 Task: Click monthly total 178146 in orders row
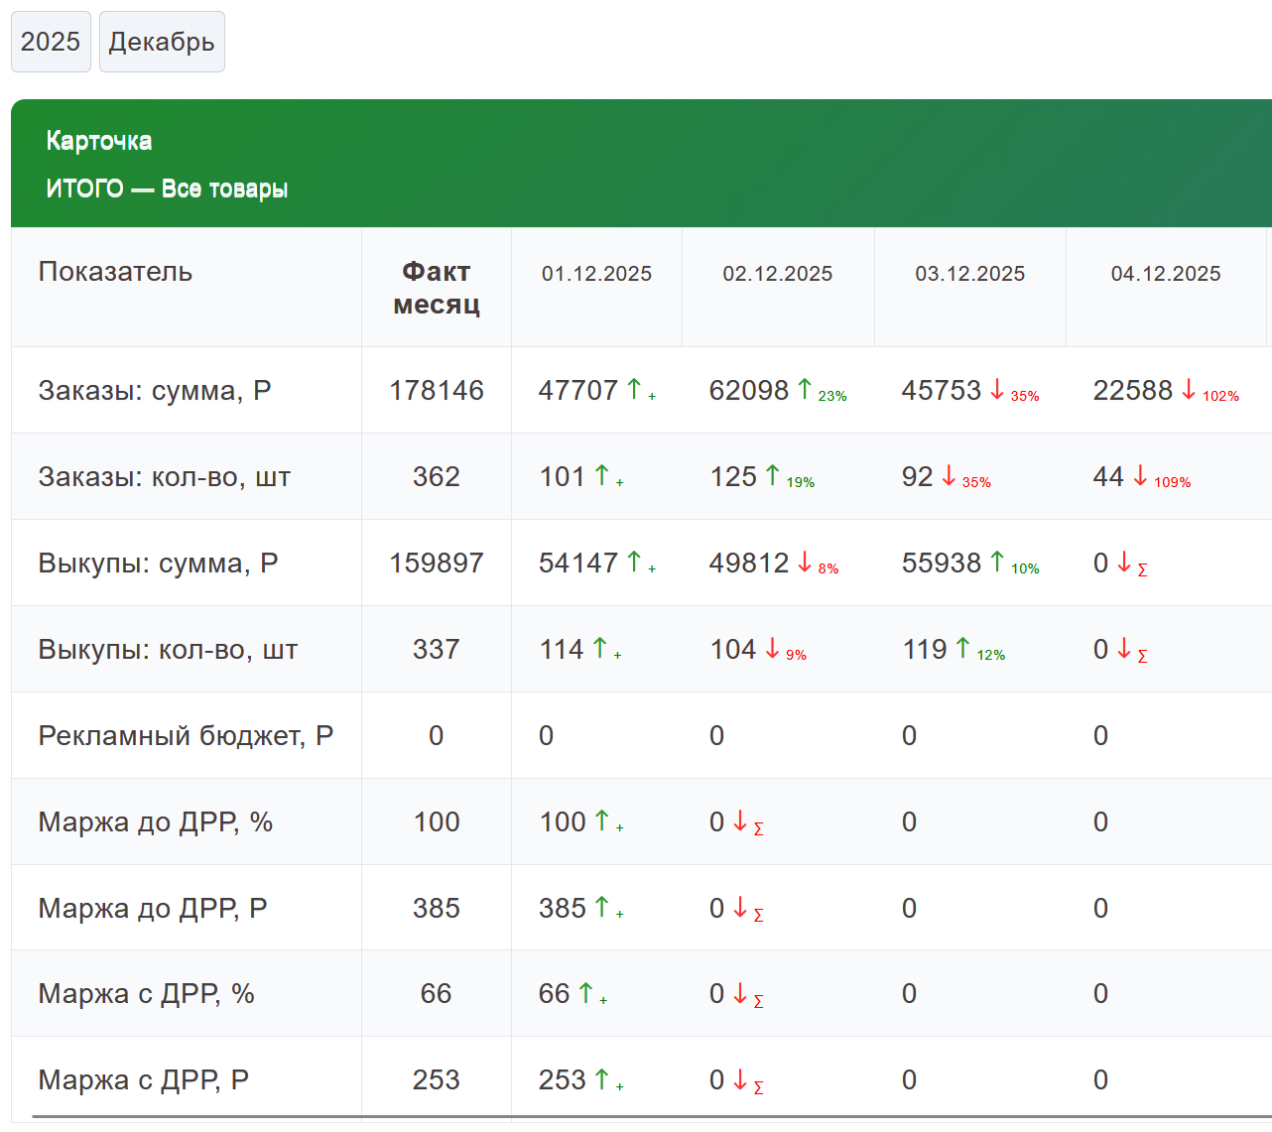click(x=436, y=390)
